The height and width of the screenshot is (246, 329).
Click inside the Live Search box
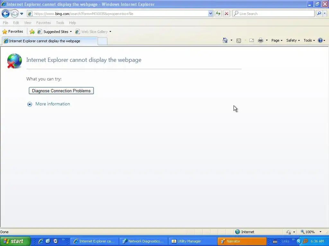[x=273, y=14]
